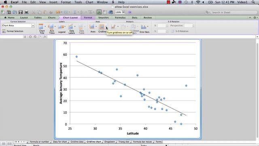Switch to the Formulas ribbon tab
This screenshot has height=146, width=259.
[x=120, y=17]
